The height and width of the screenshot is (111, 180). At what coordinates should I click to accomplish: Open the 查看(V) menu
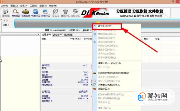(x=43, y=6)
